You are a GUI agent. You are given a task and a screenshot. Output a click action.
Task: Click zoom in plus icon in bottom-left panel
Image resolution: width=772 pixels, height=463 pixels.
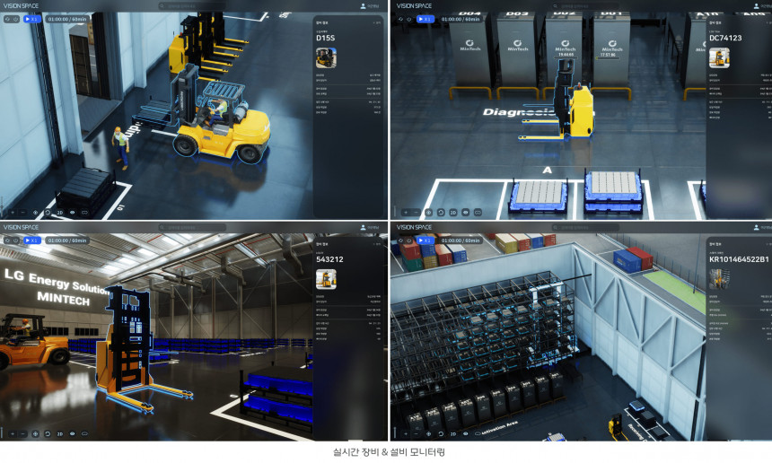[13, 433]
